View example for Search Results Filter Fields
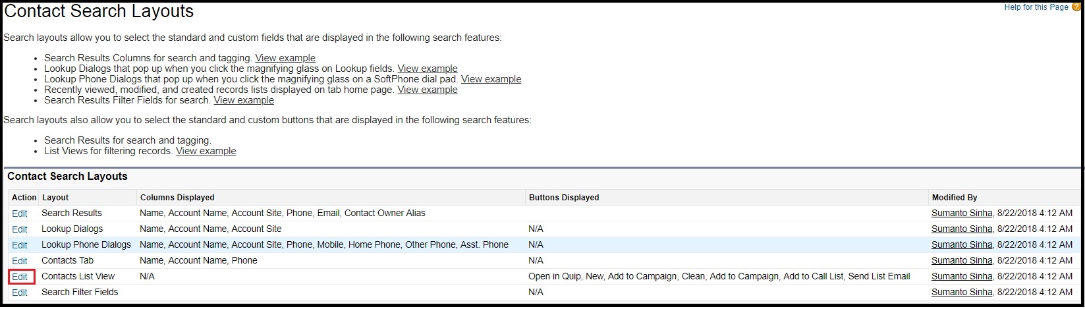Viewport: 1085px width, 309px height. [x=244, y=100]
